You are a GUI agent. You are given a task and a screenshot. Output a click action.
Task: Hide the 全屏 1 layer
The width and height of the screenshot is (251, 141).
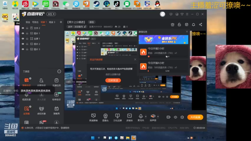(23, 39)
